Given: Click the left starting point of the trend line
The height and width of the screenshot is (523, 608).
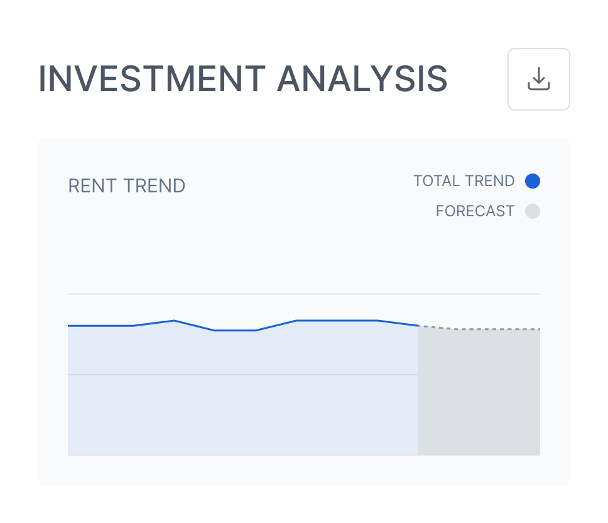Looking at the screenshot, I should (69, 326).
